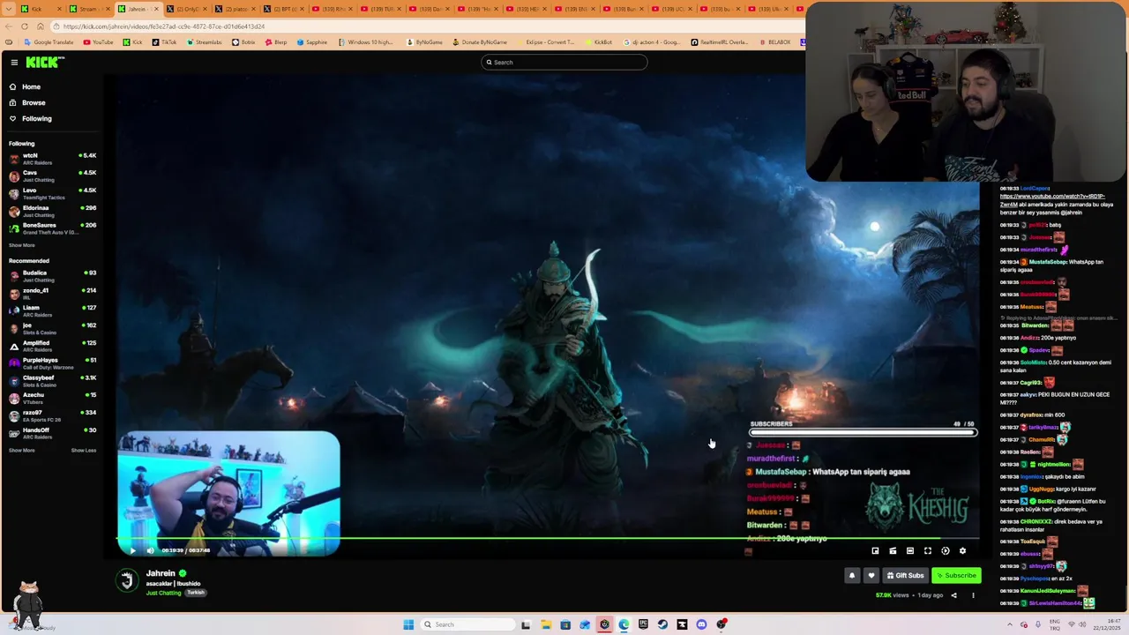This screenshot has height=635, width=1129.
Task: Open the Streamlabs bookmark
Action: click(206, 42)
